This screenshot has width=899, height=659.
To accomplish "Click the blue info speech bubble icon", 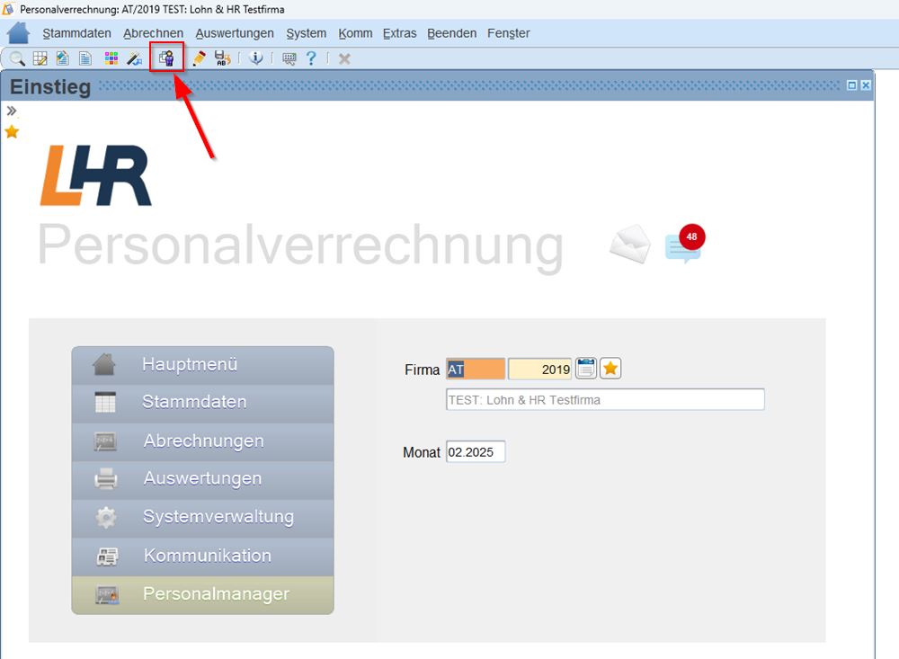I will click(x=256, y=58).
